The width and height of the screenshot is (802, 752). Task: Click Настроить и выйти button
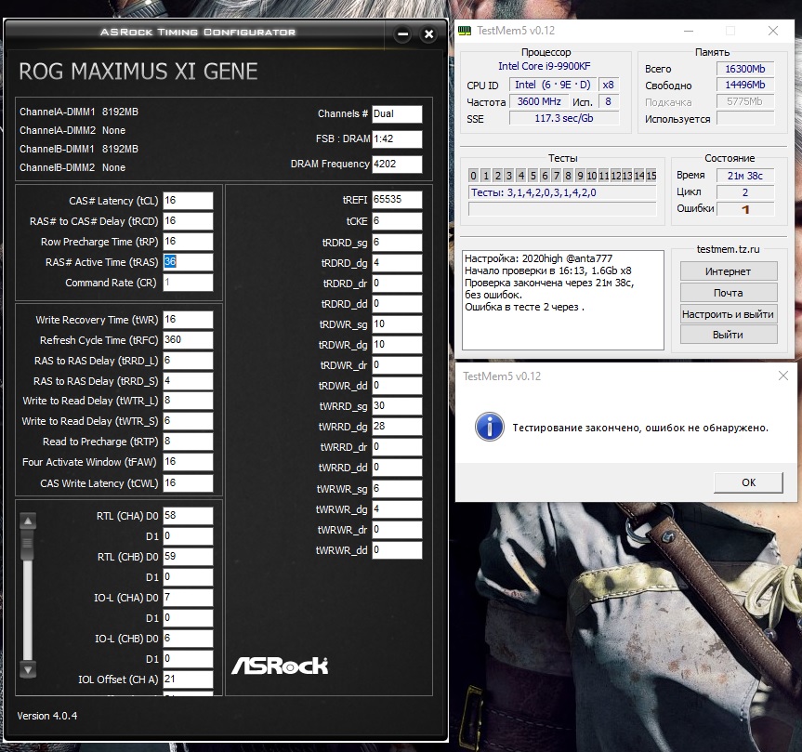pyautogui.click(x=729, y=314)
